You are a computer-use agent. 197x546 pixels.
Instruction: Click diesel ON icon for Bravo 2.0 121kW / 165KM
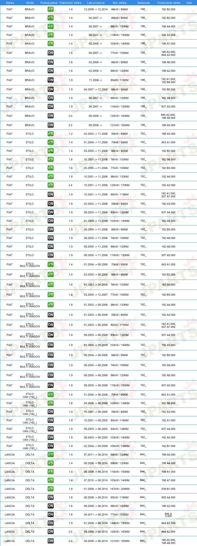[x=51, y=125]
